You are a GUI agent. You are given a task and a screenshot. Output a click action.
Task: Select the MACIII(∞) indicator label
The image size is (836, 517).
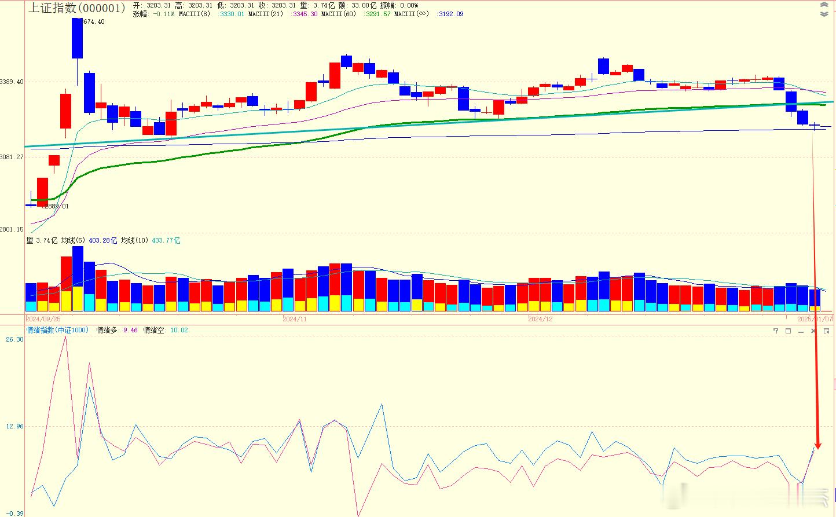click(x=412, y=14)
